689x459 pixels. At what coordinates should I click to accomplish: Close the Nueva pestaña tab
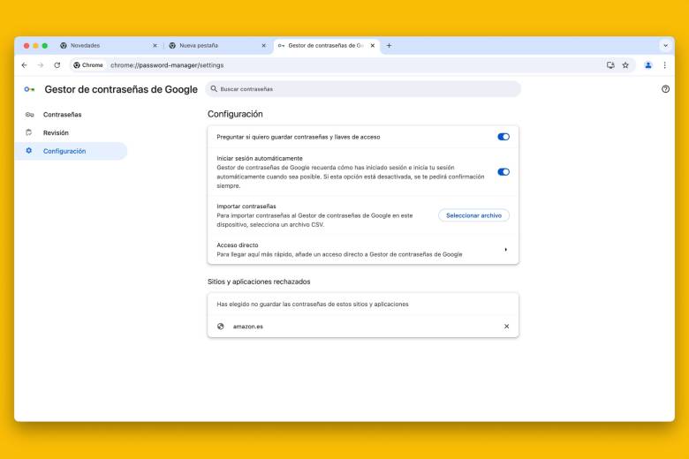[263, 45]
